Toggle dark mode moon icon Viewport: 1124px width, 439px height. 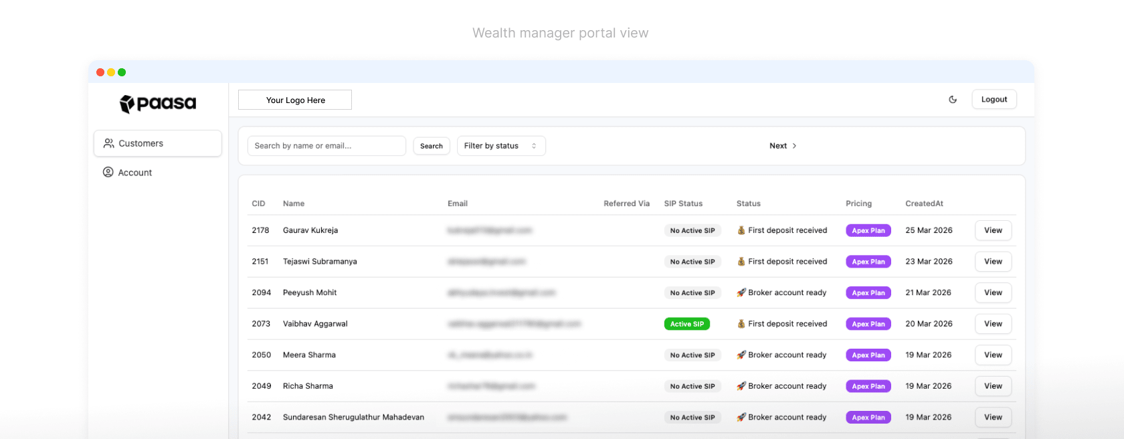[953, 100]
